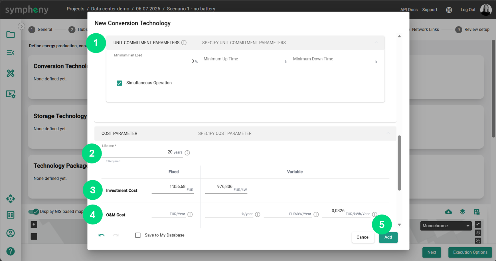Click Execution Options button
496x261 pixels.
[470, 252]
